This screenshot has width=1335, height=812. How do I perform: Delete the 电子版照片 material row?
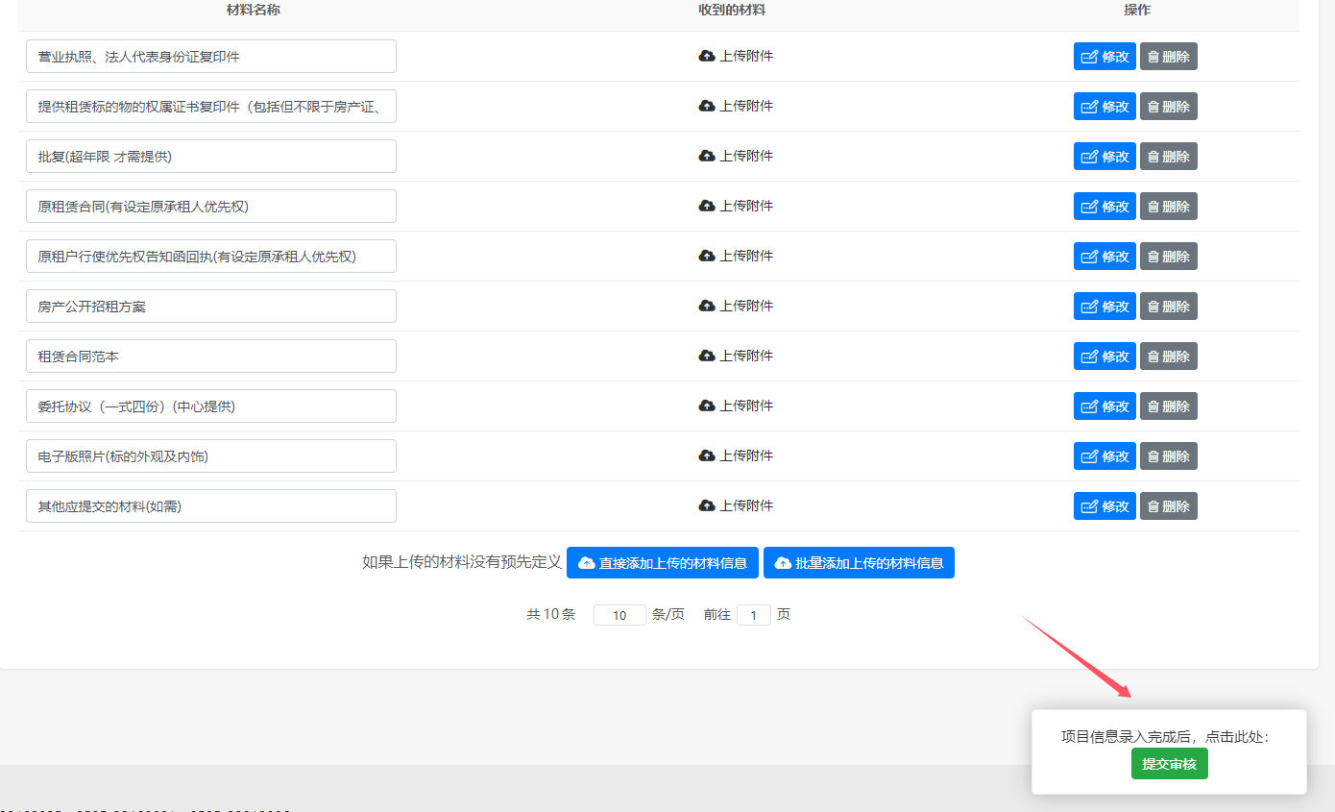click(1169, 456)
